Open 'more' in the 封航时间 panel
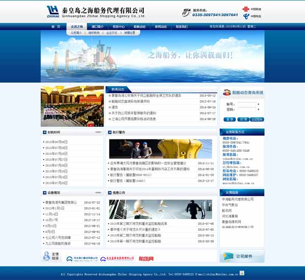Image resolution: width=305 pixels, height=280 pixels. 98,132
